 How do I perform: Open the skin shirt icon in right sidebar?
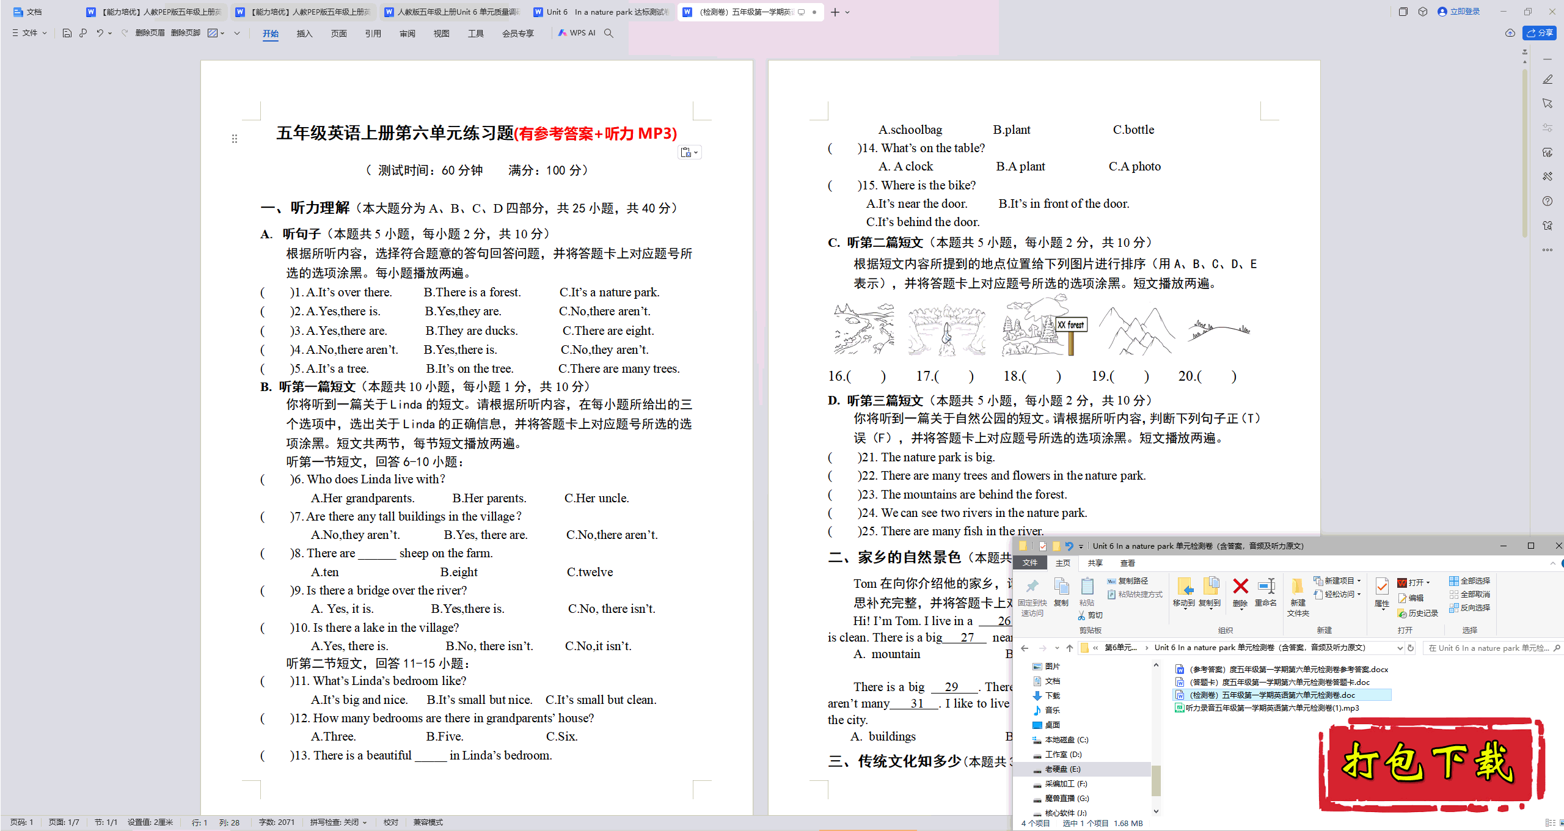point(1548,225)
